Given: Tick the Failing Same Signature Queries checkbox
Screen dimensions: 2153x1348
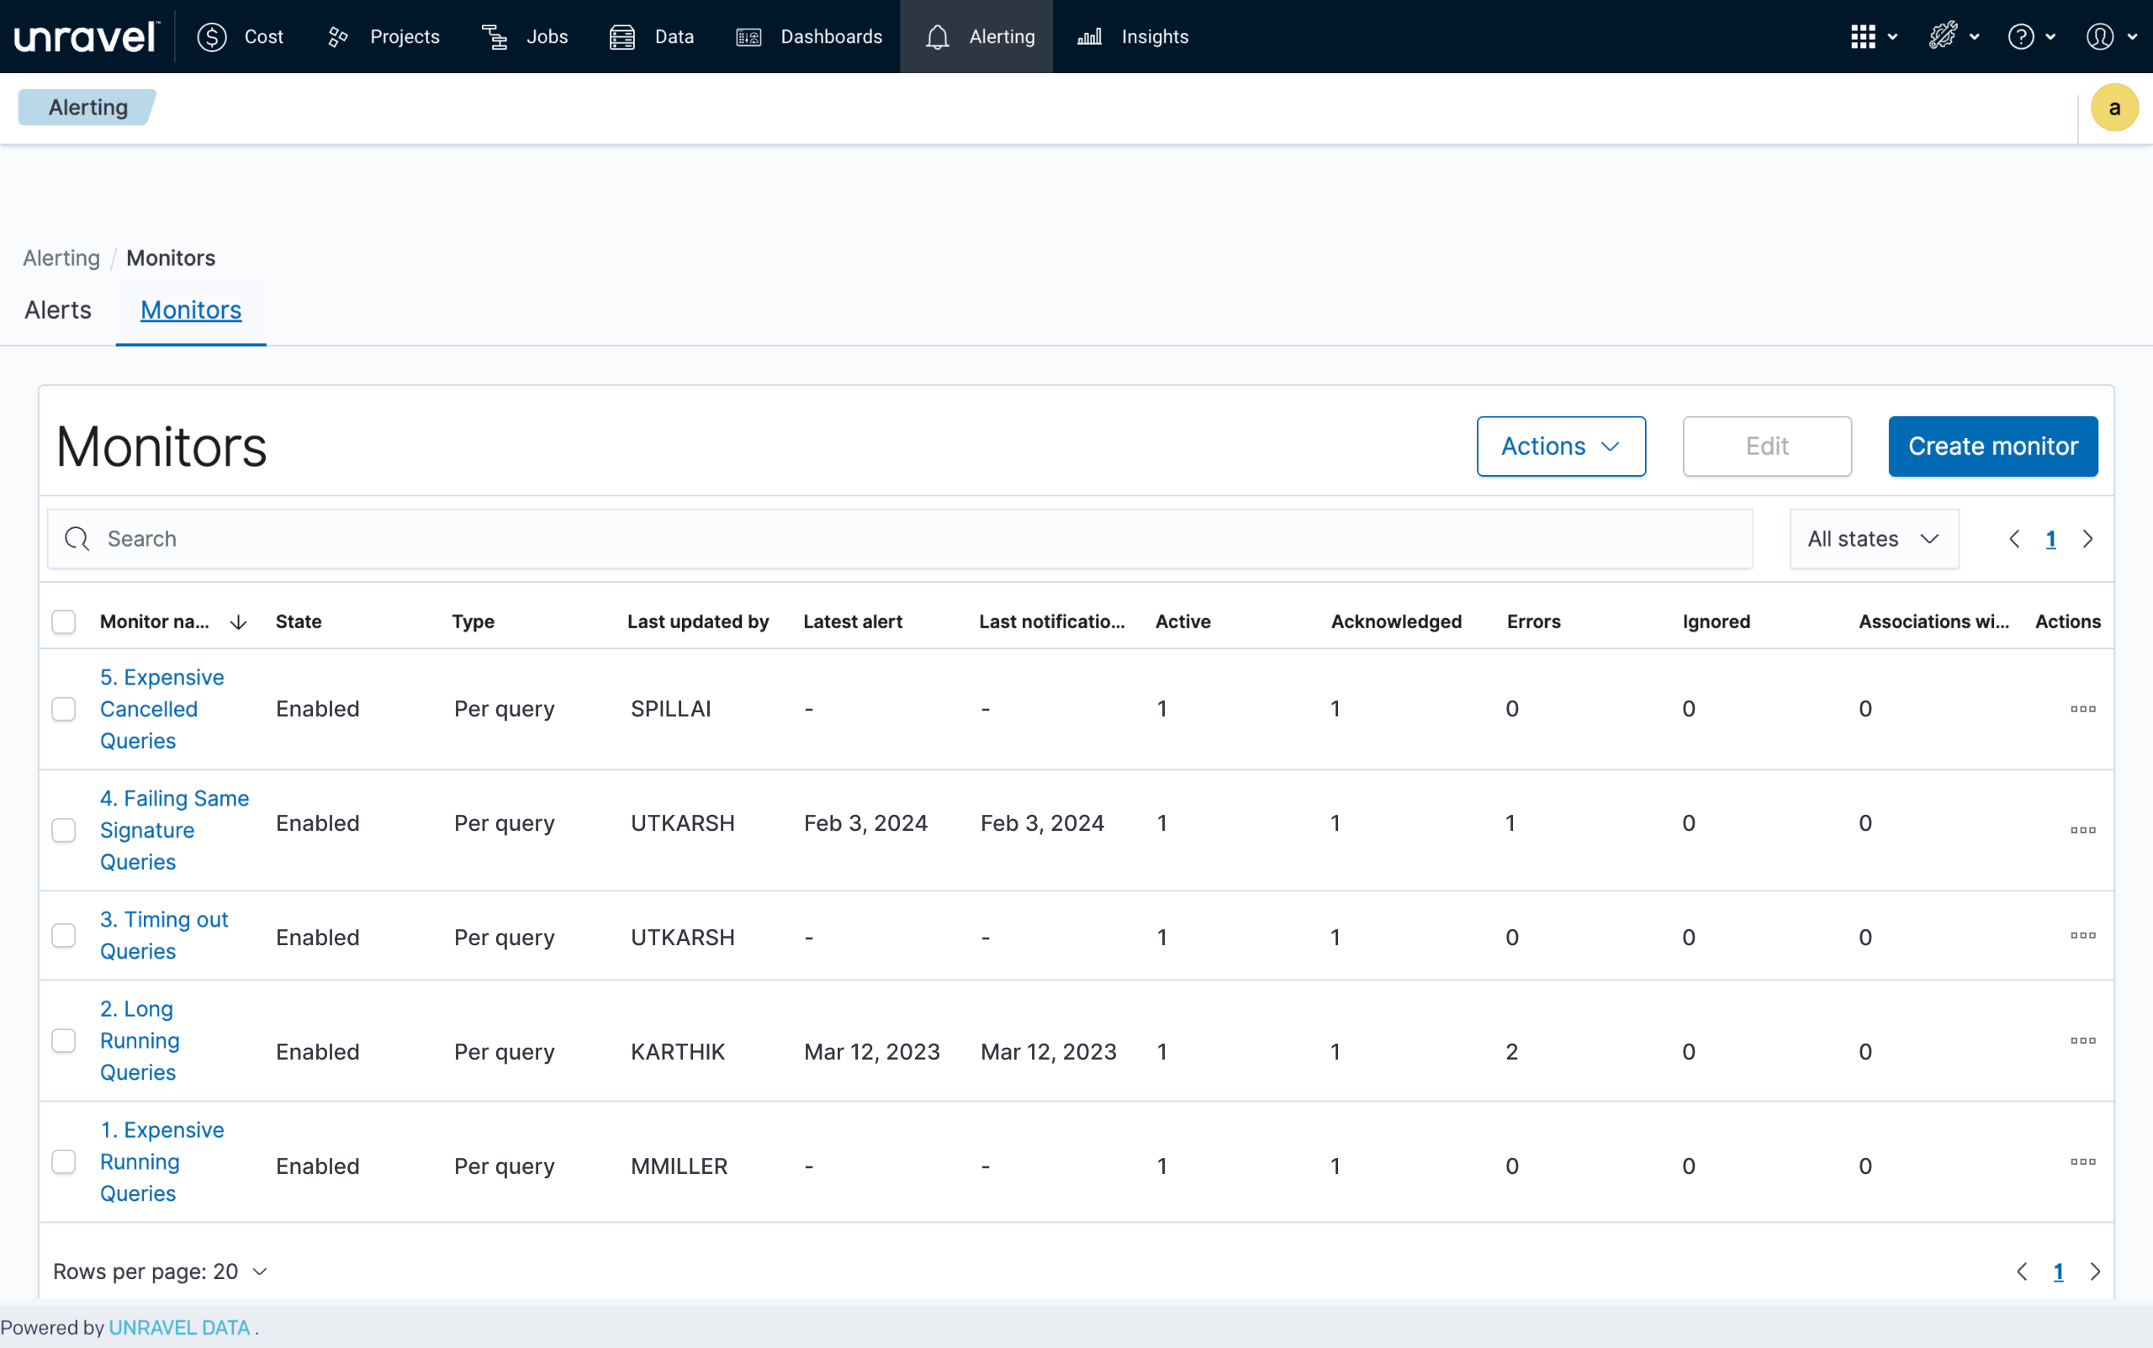Looking at the screenshot, I should click(63, 830).
